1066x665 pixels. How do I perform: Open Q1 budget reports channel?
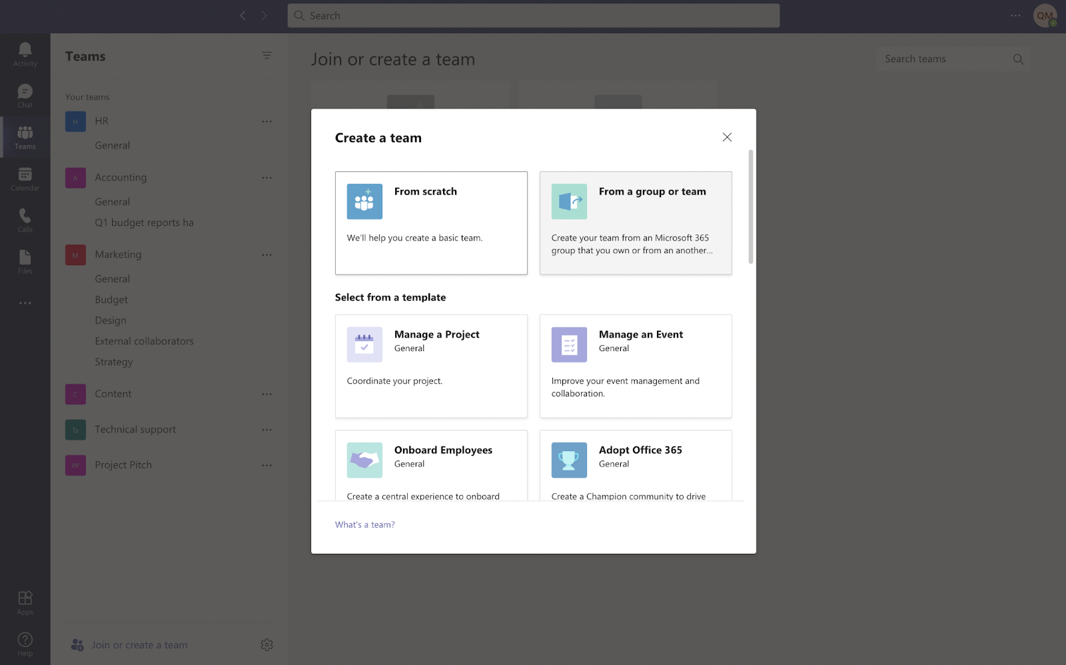[x=144, y=223]
